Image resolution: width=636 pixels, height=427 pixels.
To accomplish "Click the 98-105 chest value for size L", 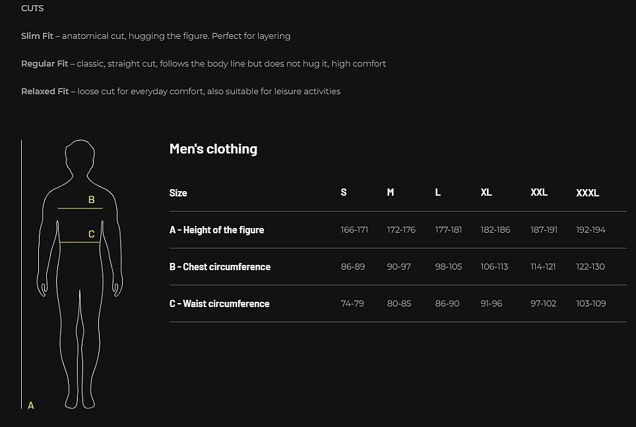I will click(x=449, y=267).
